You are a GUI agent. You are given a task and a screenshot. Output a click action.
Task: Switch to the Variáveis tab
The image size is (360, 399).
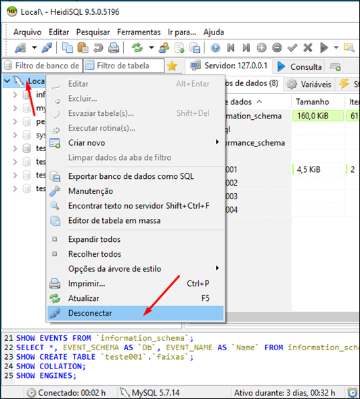(309, 84)
